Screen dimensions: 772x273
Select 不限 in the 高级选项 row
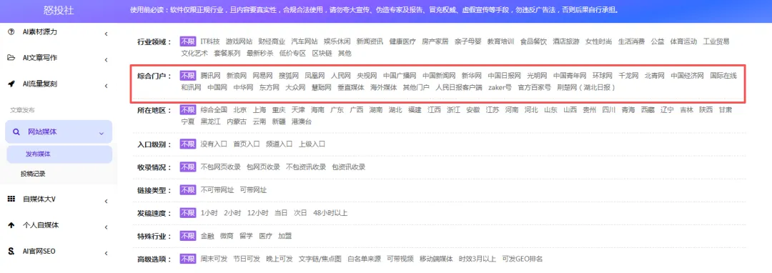click(x=187, y=259)
